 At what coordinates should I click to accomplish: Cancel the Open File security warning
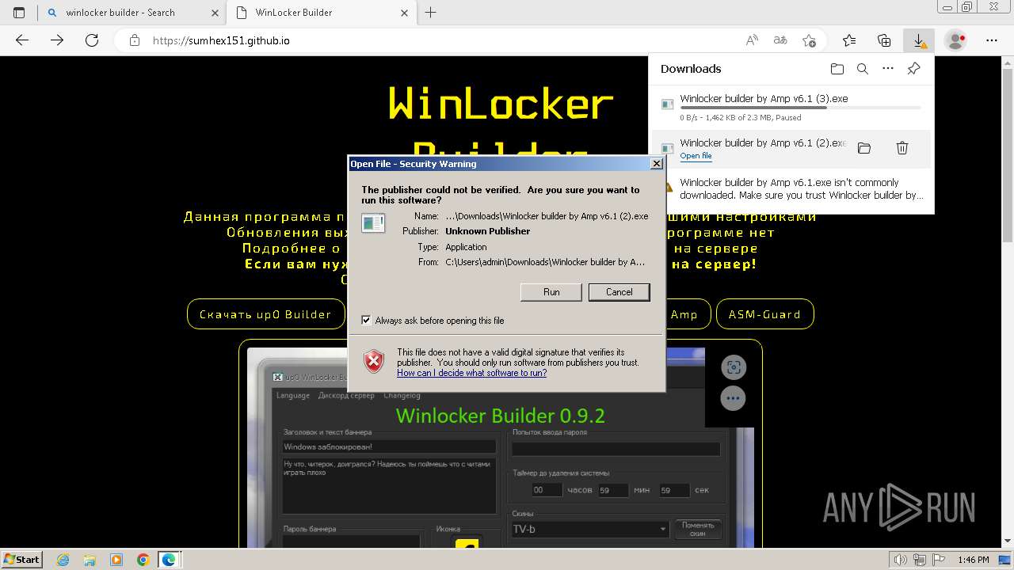tap(619, 292)
